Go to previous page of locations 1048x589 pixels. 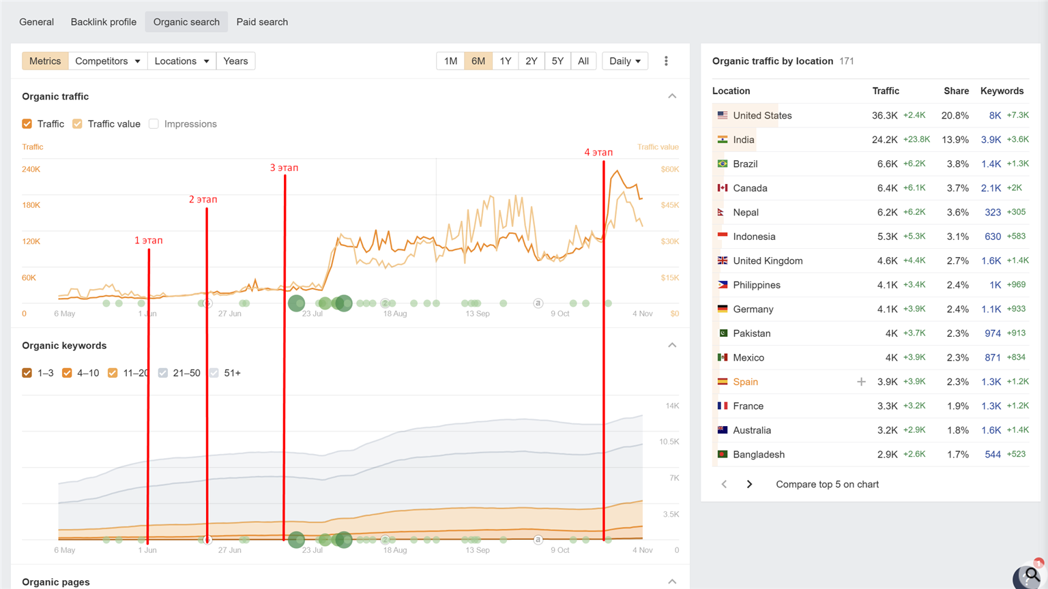(x=725, y=484)
